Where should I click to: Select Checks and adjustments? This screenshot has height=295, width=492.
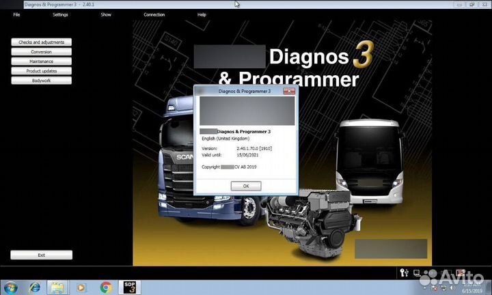point(42,42)
